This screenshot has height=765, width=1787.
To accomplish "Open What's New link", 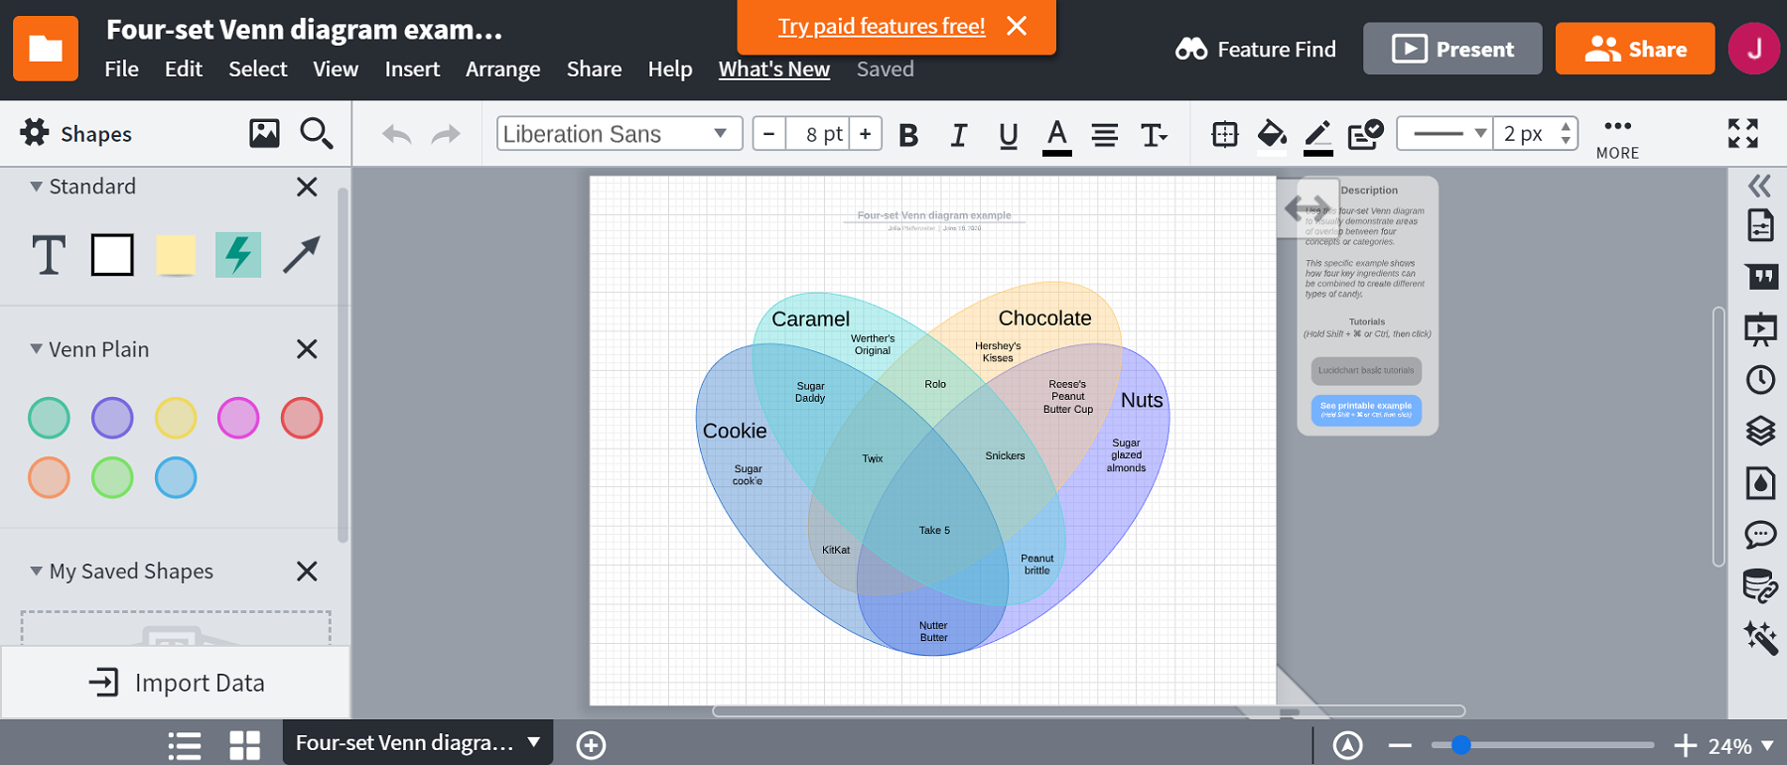I will (x=774, y=69).
